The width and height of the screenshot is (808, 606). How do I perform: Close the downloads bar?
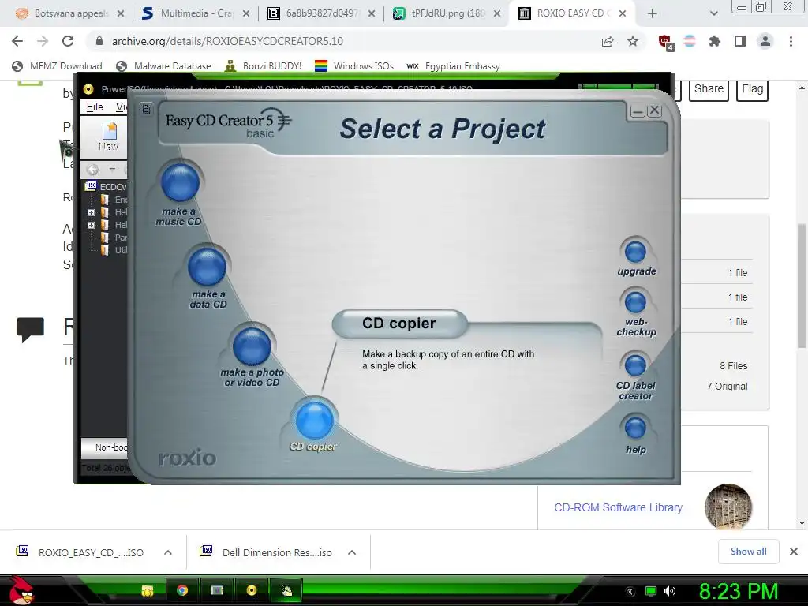pyautogui.click(x=794, y=552)
